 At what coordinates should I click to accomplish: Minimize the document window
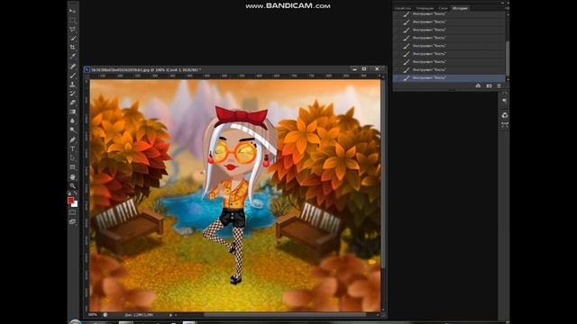[x=354, y=69]
